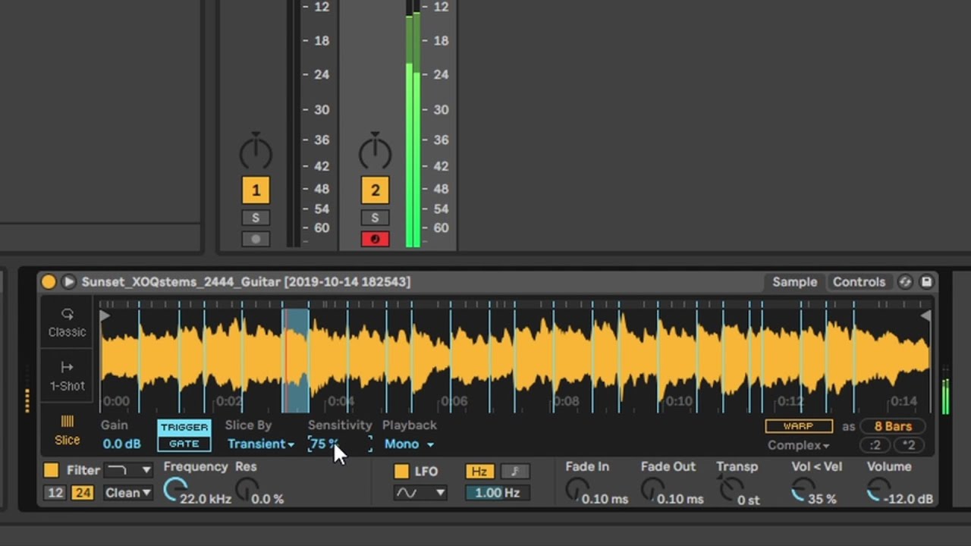Image resolution: width=971 pixels, height=546 pixels.
Task: Save the device preset with disk icon
Action: [x=926, y=282]
